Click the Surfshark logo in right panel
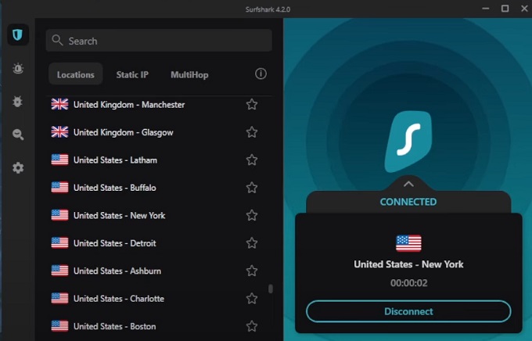 click(x=408, y=141)
